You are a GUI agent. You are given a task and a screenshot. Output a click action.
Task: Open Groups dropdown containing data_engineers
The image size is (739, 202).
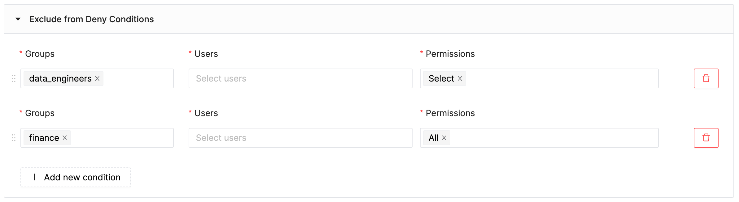pyautogui.click(x=97, y=78)
